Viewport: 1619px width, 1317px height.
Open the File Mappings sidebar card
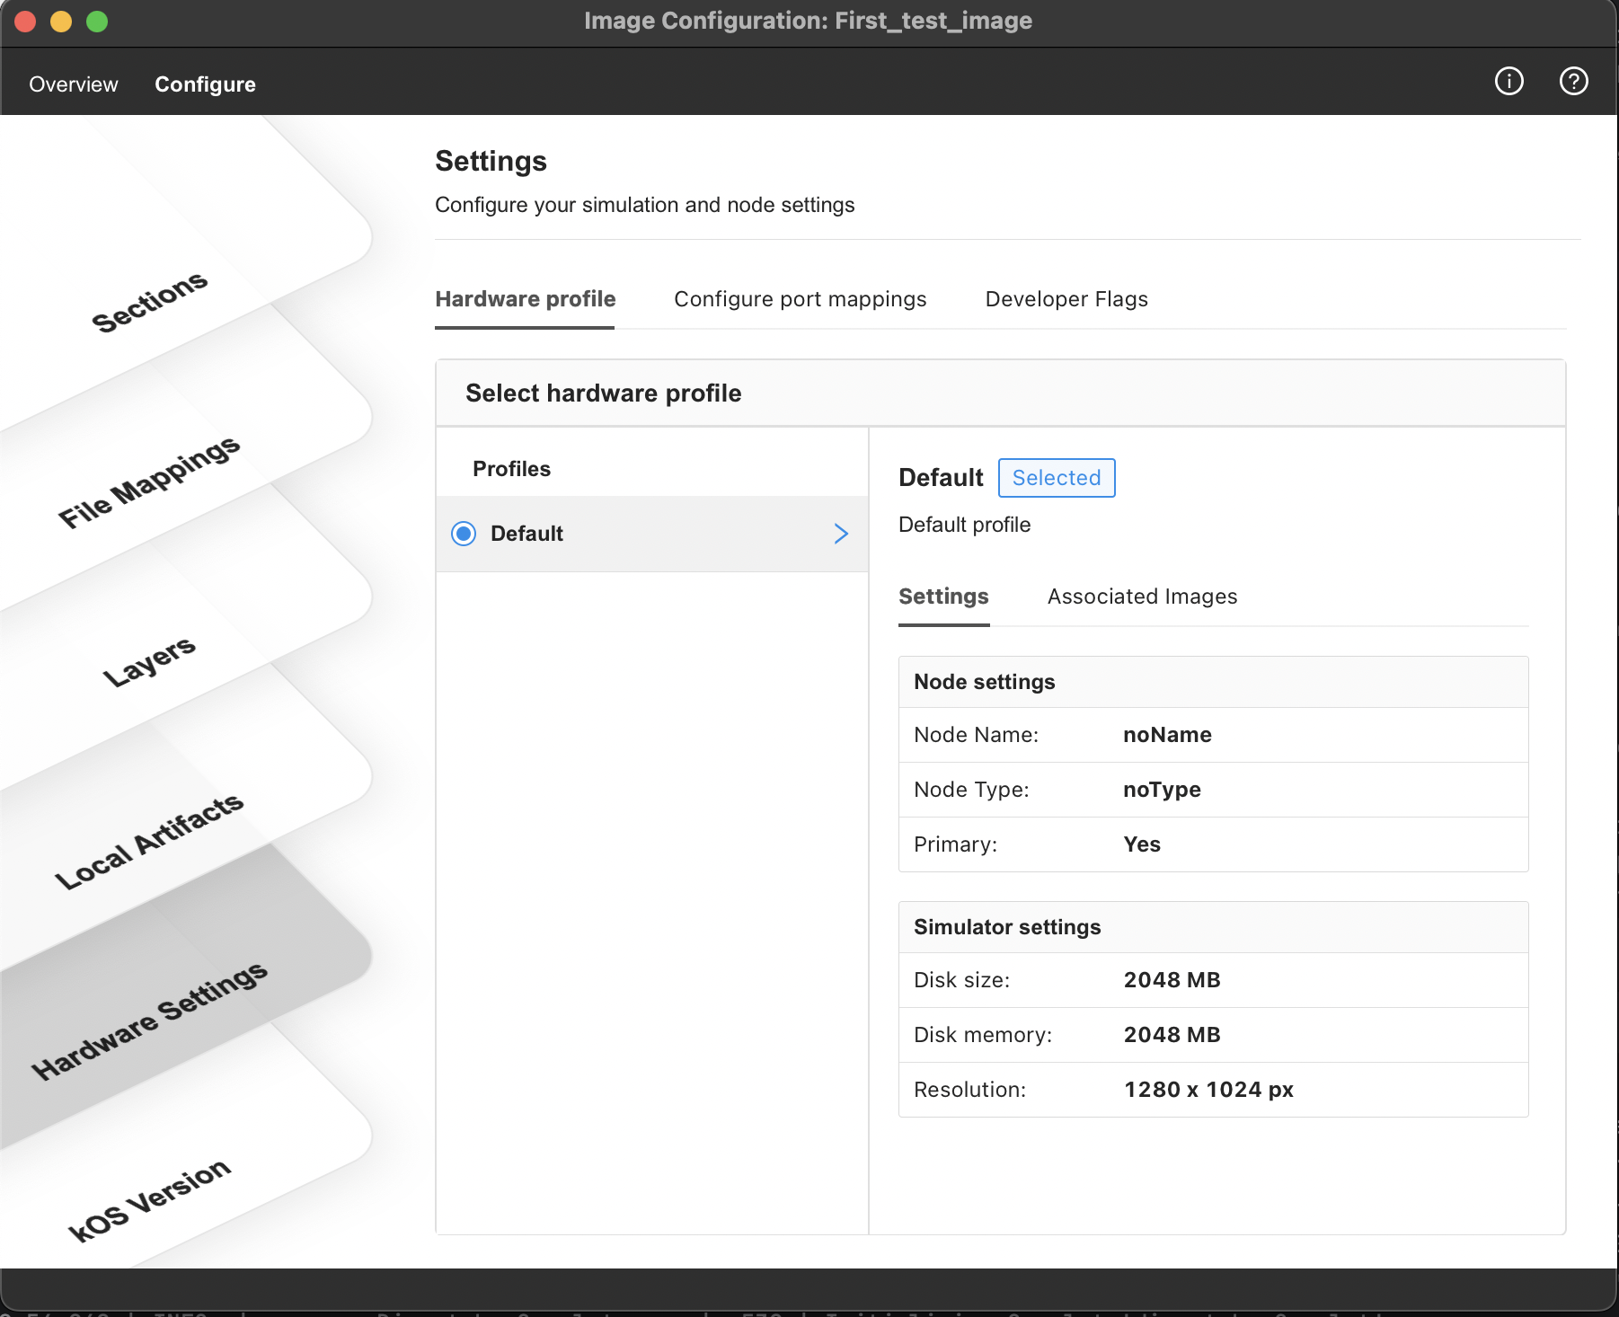pos(150,482)
